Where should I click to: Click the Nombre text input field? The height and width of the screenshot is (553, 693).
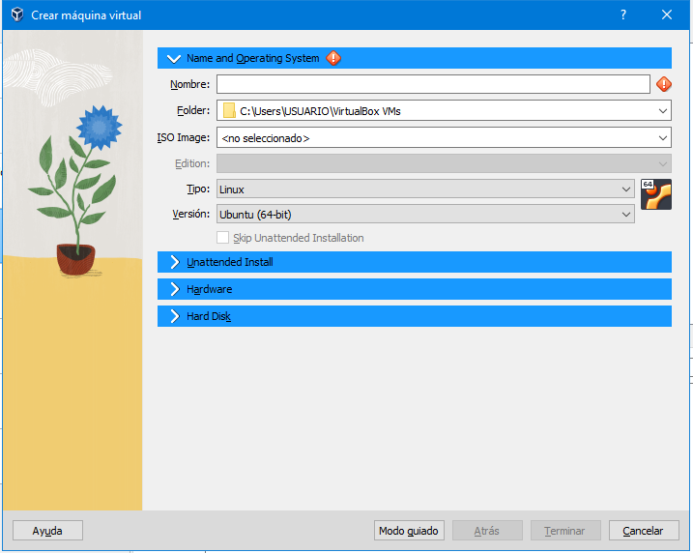(x=433, y=84)
